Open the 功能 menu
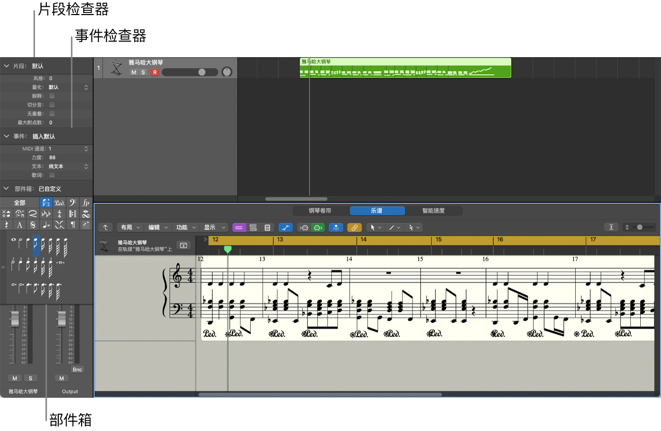This screenshot has width=661, height=431. [186, 227]
